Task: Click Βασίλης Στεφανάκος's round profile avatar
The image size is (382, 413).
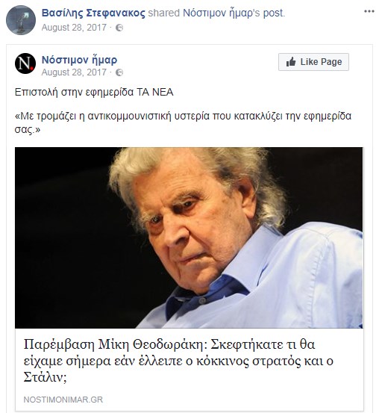Action: coord(21,20)
